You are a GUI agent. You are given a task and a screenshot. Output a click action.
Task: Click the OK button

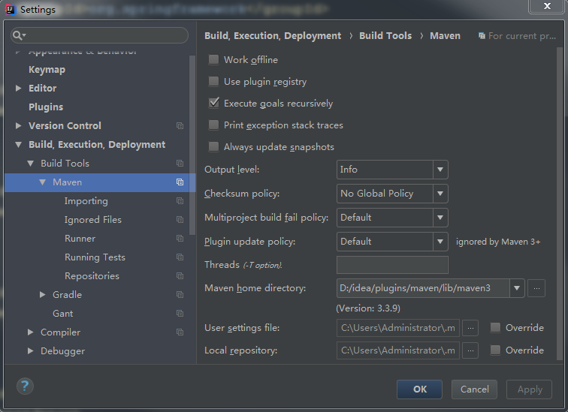point(419,389)
